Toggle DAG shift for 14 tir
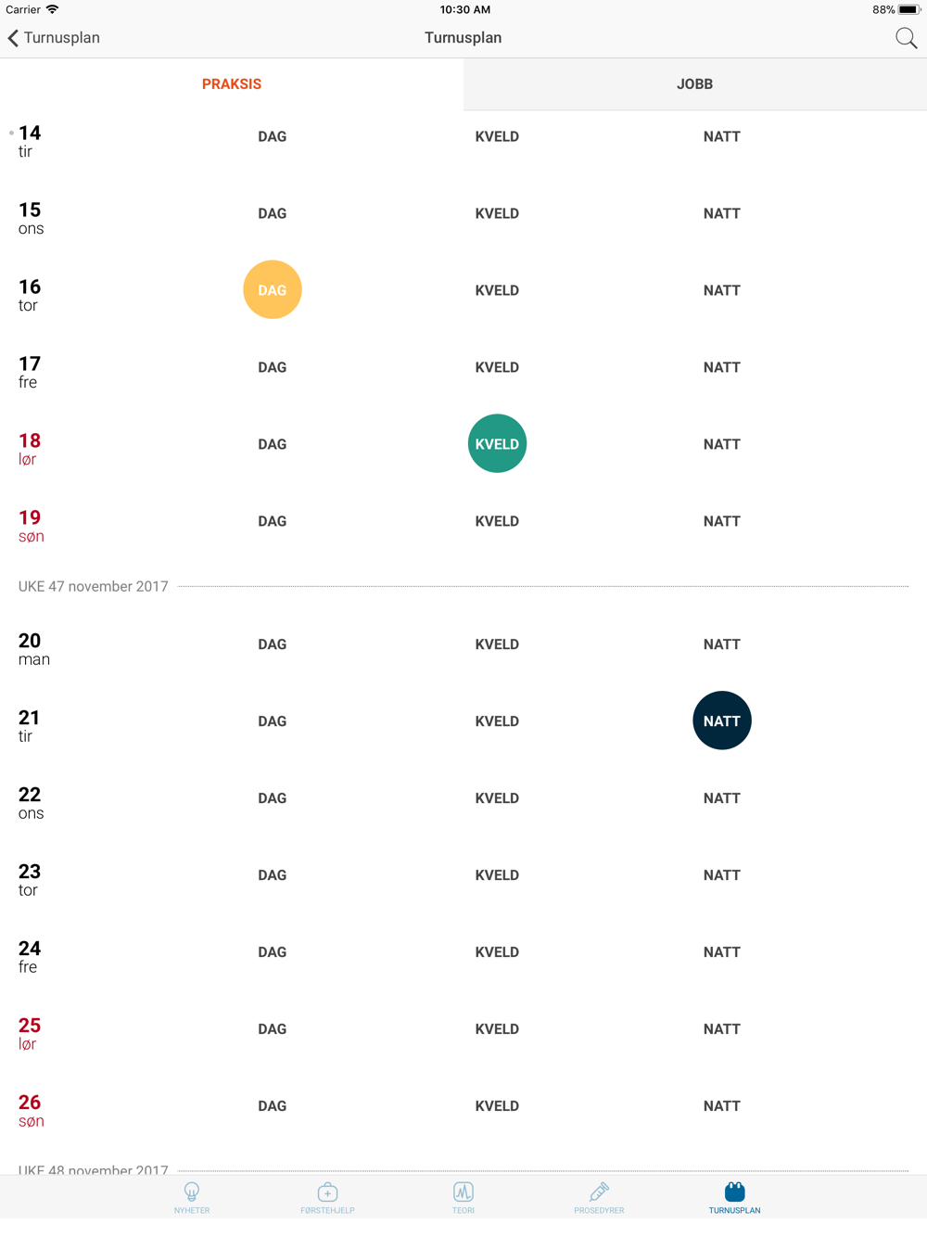Viewport: 927px width, 1237px height. 273,136
